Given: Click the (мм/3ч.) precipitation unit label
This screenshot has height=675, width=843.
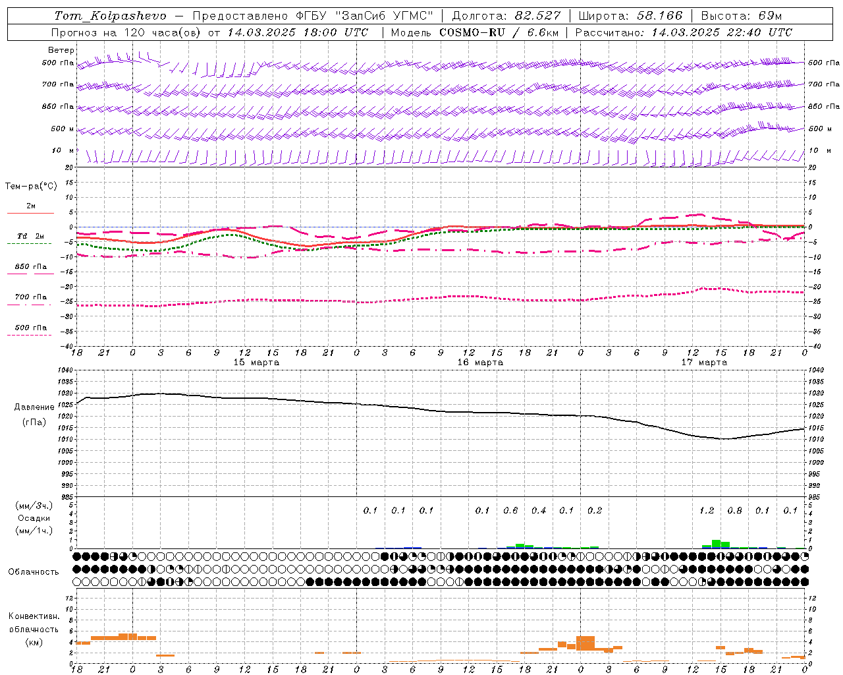Looking at the screenshot, I should click(x=34, y=506).
